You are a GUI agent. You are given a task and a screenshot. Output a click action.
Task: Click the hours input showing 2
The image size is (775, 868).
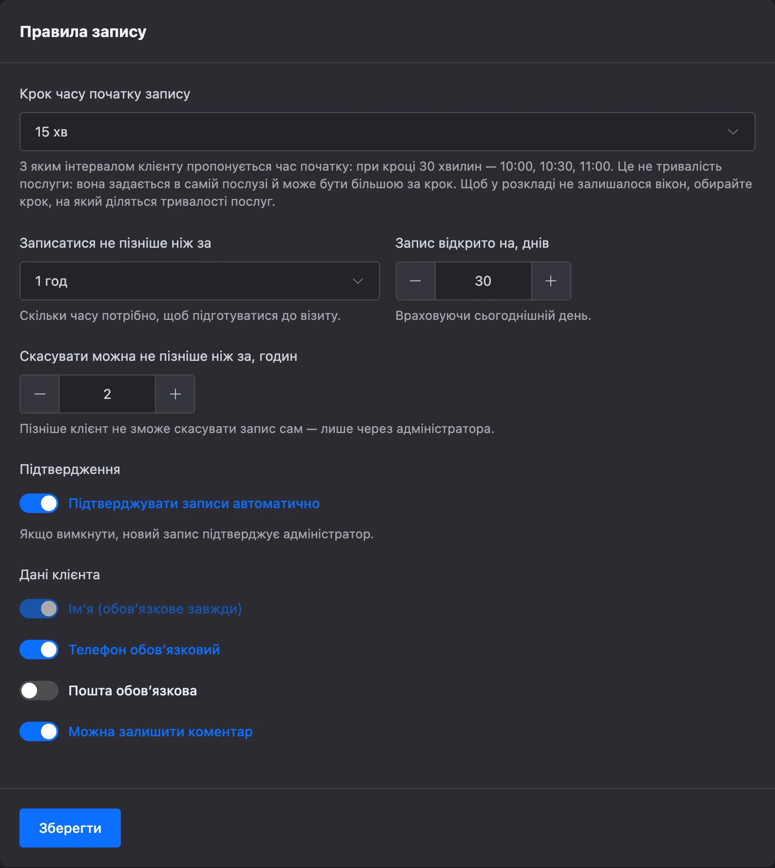(107, 394)
